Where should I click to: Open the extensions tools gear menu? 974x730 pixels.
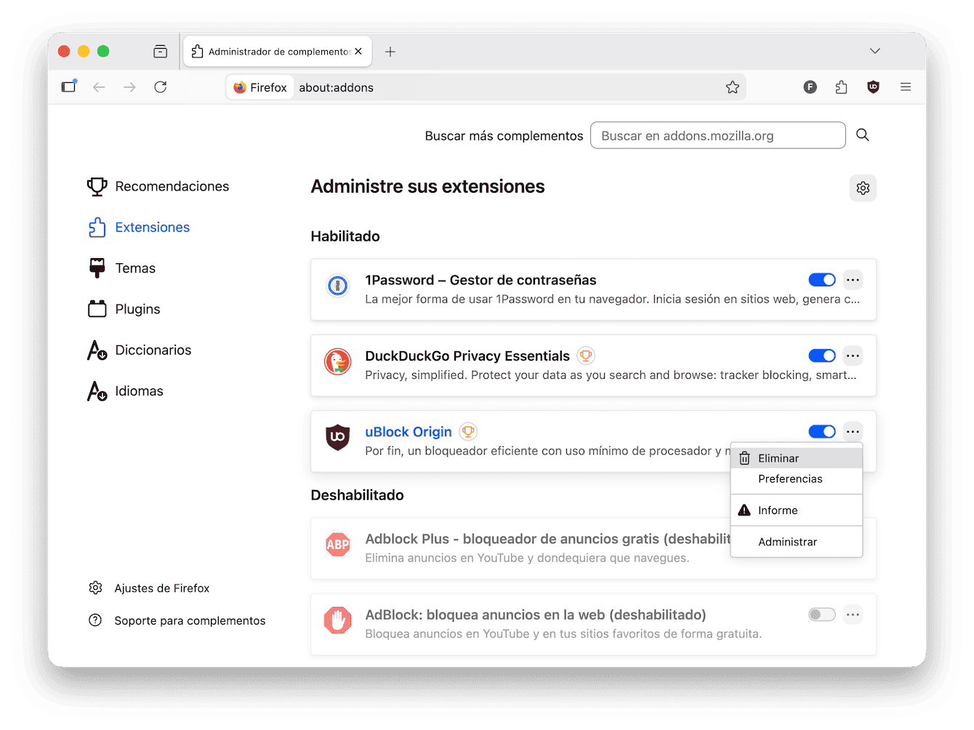click(863, 188)
